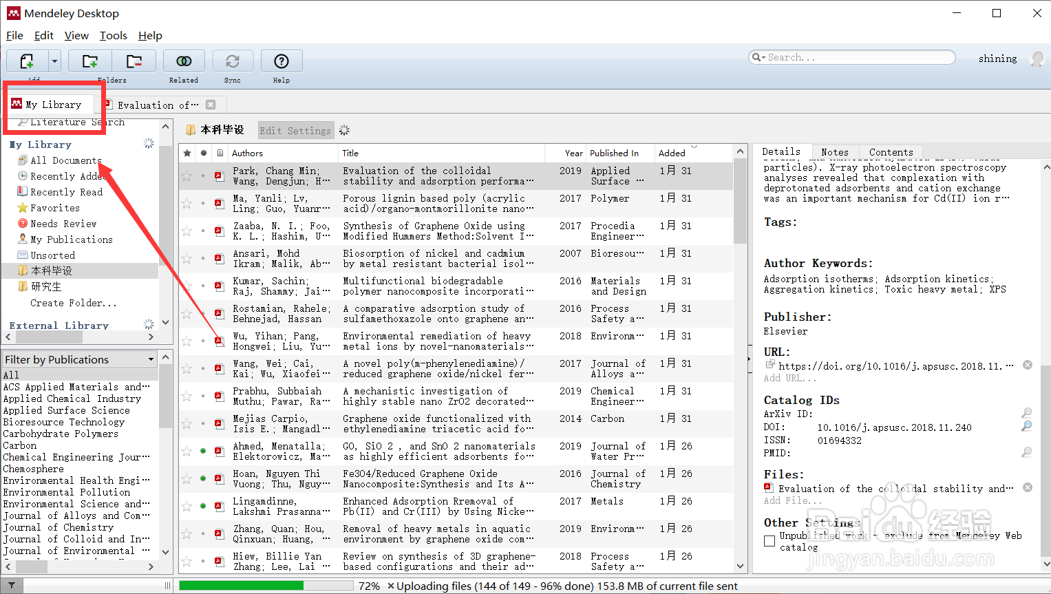Open My Publications in the sidebar
Screen dimensions: 1051x594
(72, 240)
